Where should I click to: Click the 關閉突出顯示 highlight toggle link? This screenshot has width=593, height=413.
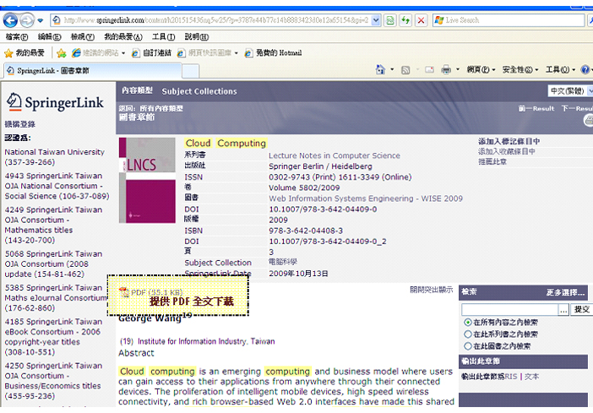click(x=431, y=290)
